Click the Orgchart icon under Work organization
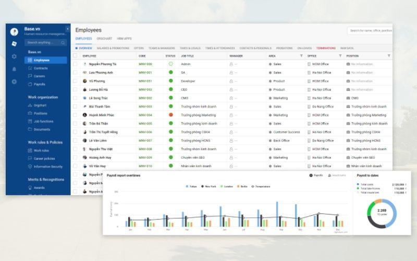This screenshot has height=261, width=417. click(30, 105)
